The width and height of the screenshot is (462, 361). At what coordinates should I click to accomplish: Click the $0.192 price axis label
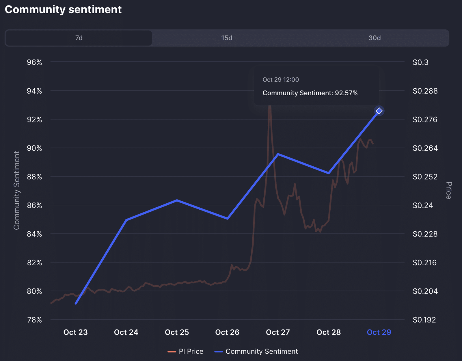[424, 320]
